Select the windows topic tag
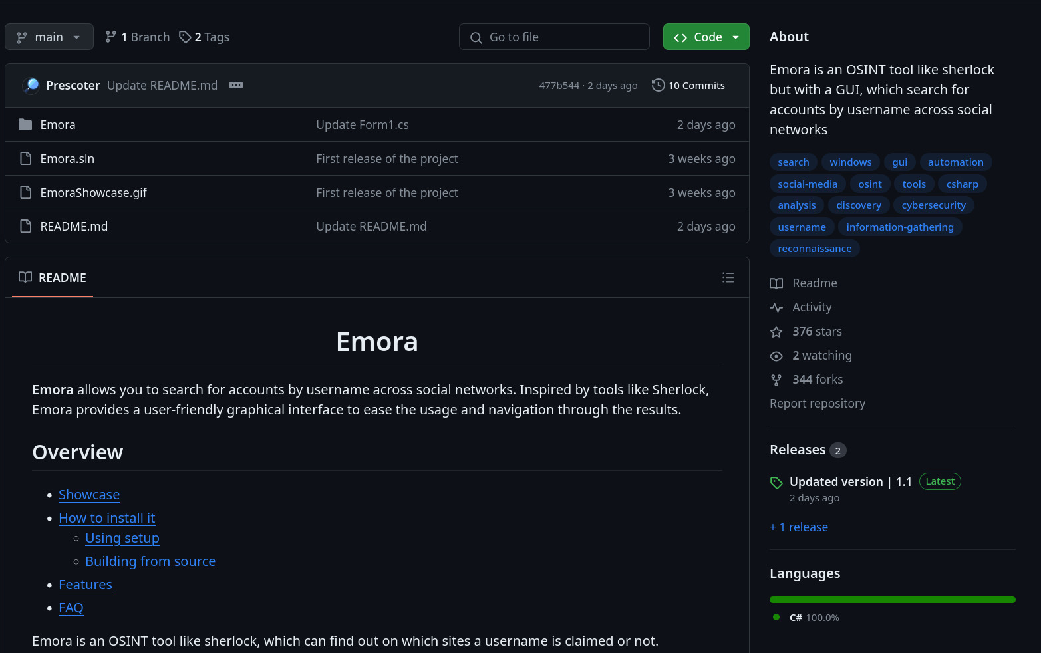Screen dimensions: 1041x653 [850, 162]
